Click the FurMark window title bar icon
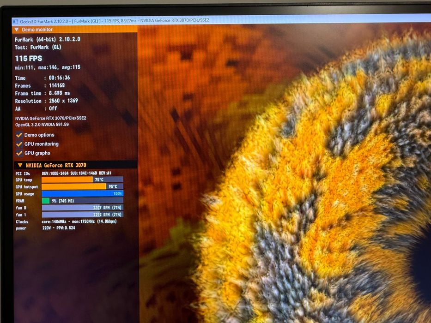The height and width of the screenshot is (323, 431). pyautogui.click(x=16, y=21)
